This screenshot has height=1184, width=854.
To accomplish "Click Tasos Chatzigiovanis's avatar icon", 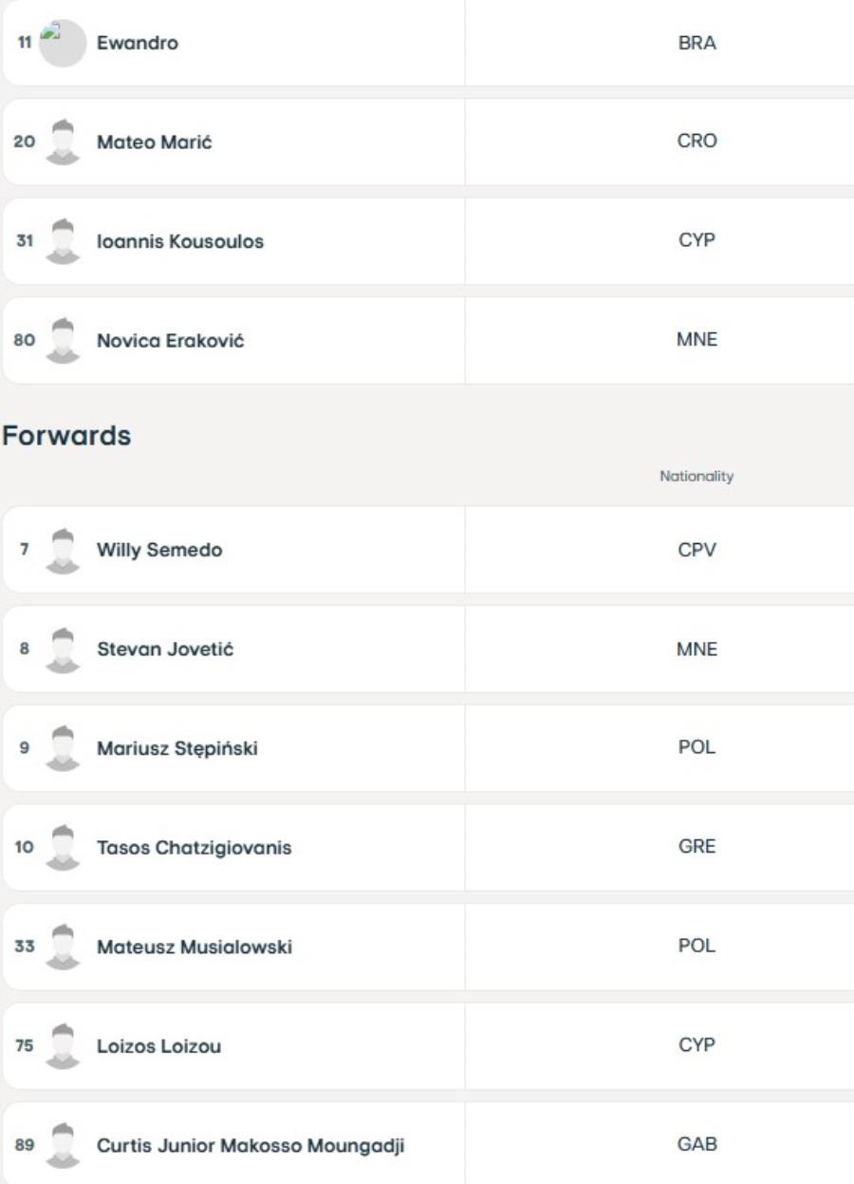I will [63, 847].
